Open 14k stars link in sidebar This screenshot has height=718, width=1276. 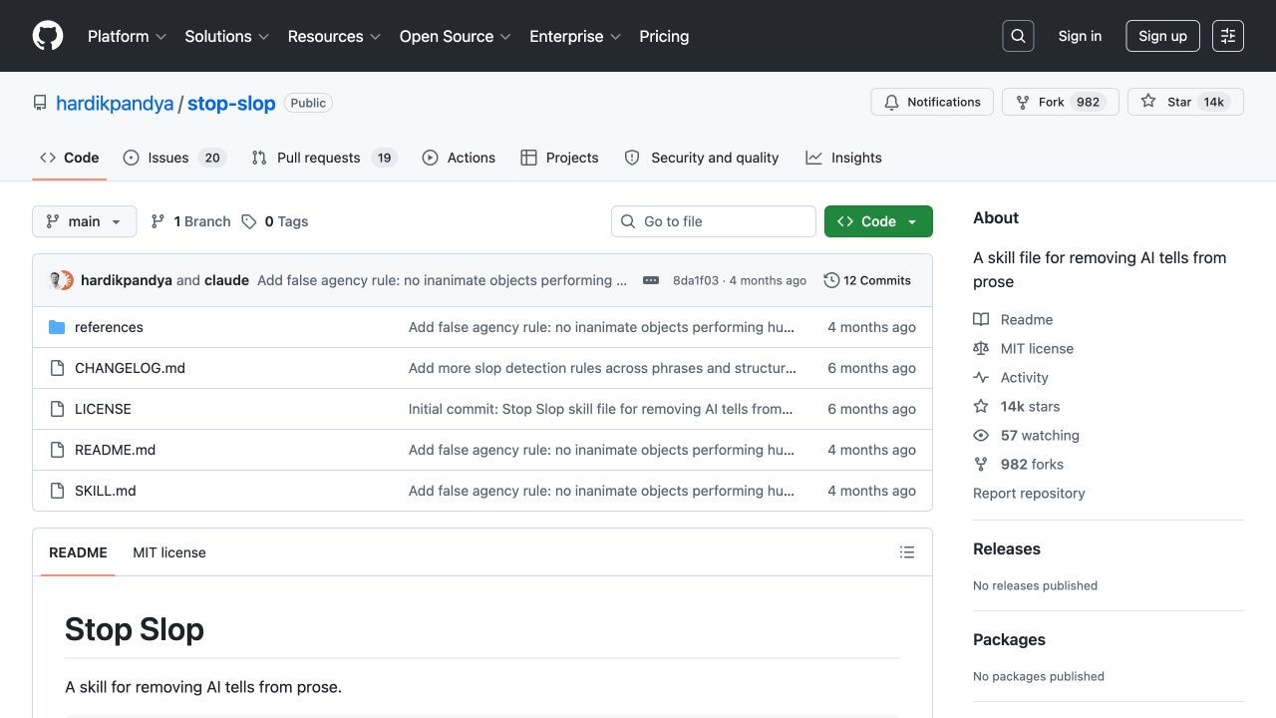(x=1017, y=406)
